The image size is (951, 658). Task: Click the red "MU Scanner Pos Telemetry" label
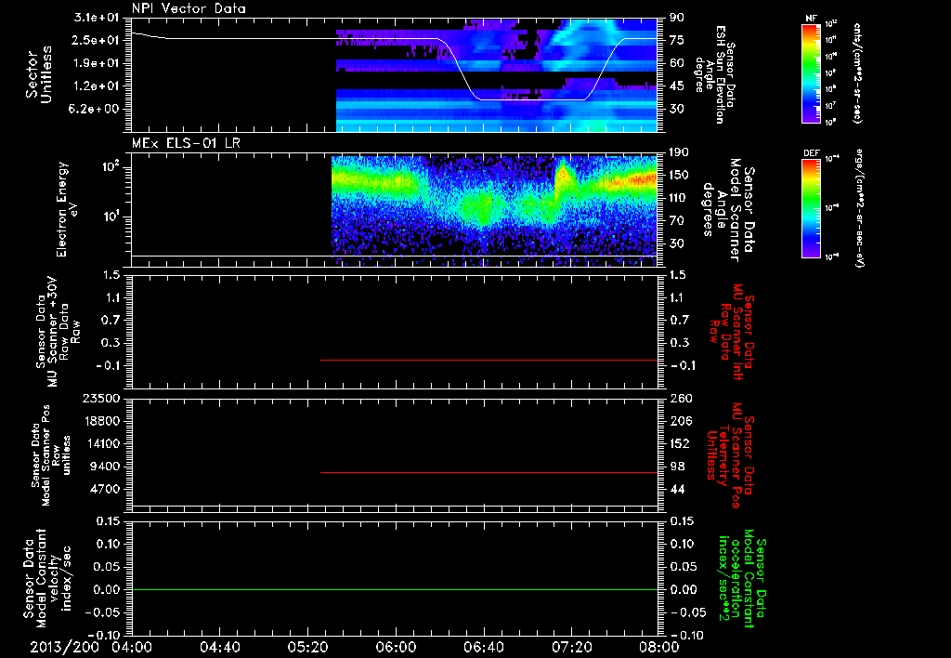731,455
